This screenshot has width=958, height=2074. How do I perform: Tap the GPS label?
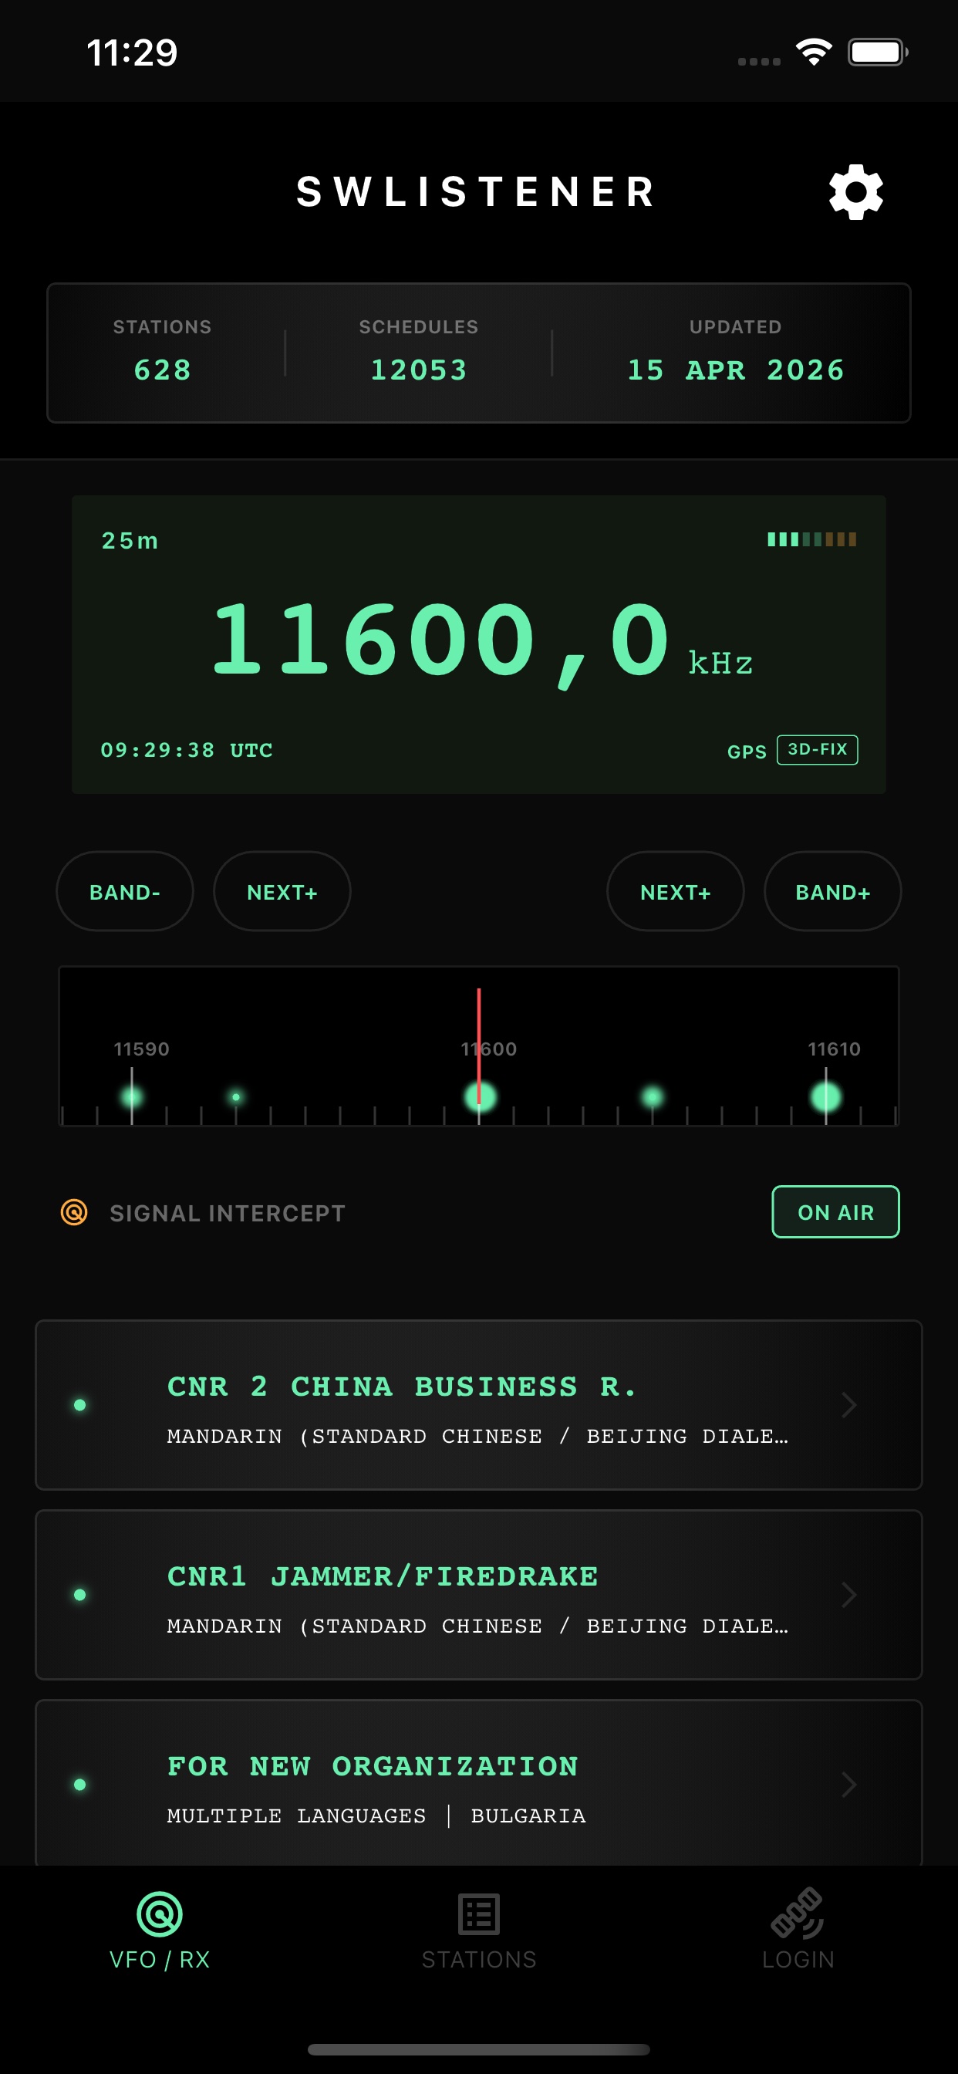click(x=747, y=752)
